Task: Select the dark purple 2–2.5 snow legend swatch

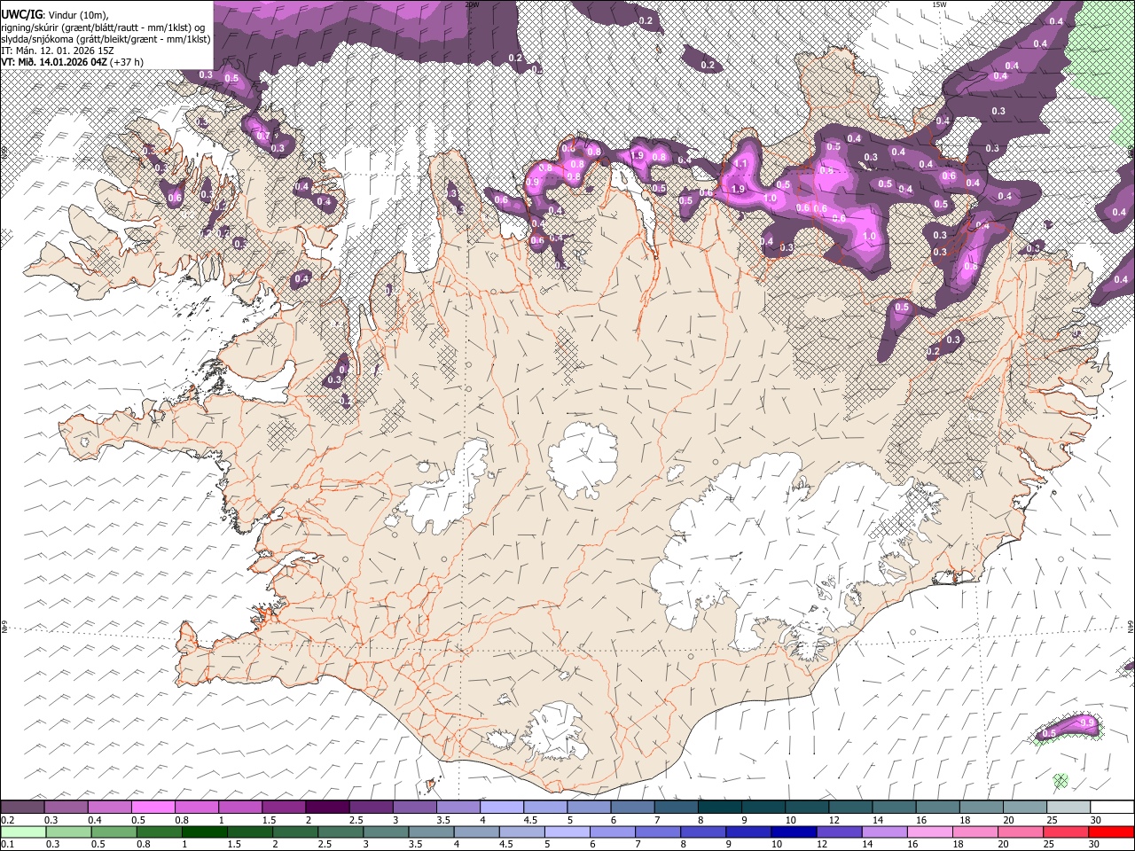Action: click(x=327, y=808)
